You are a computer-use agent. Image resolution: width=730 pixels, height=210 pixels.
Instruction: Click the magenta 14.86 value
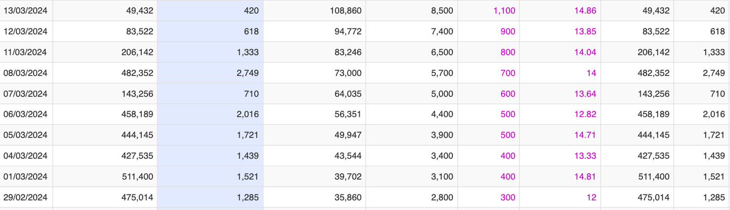click(x=585, y=10)
